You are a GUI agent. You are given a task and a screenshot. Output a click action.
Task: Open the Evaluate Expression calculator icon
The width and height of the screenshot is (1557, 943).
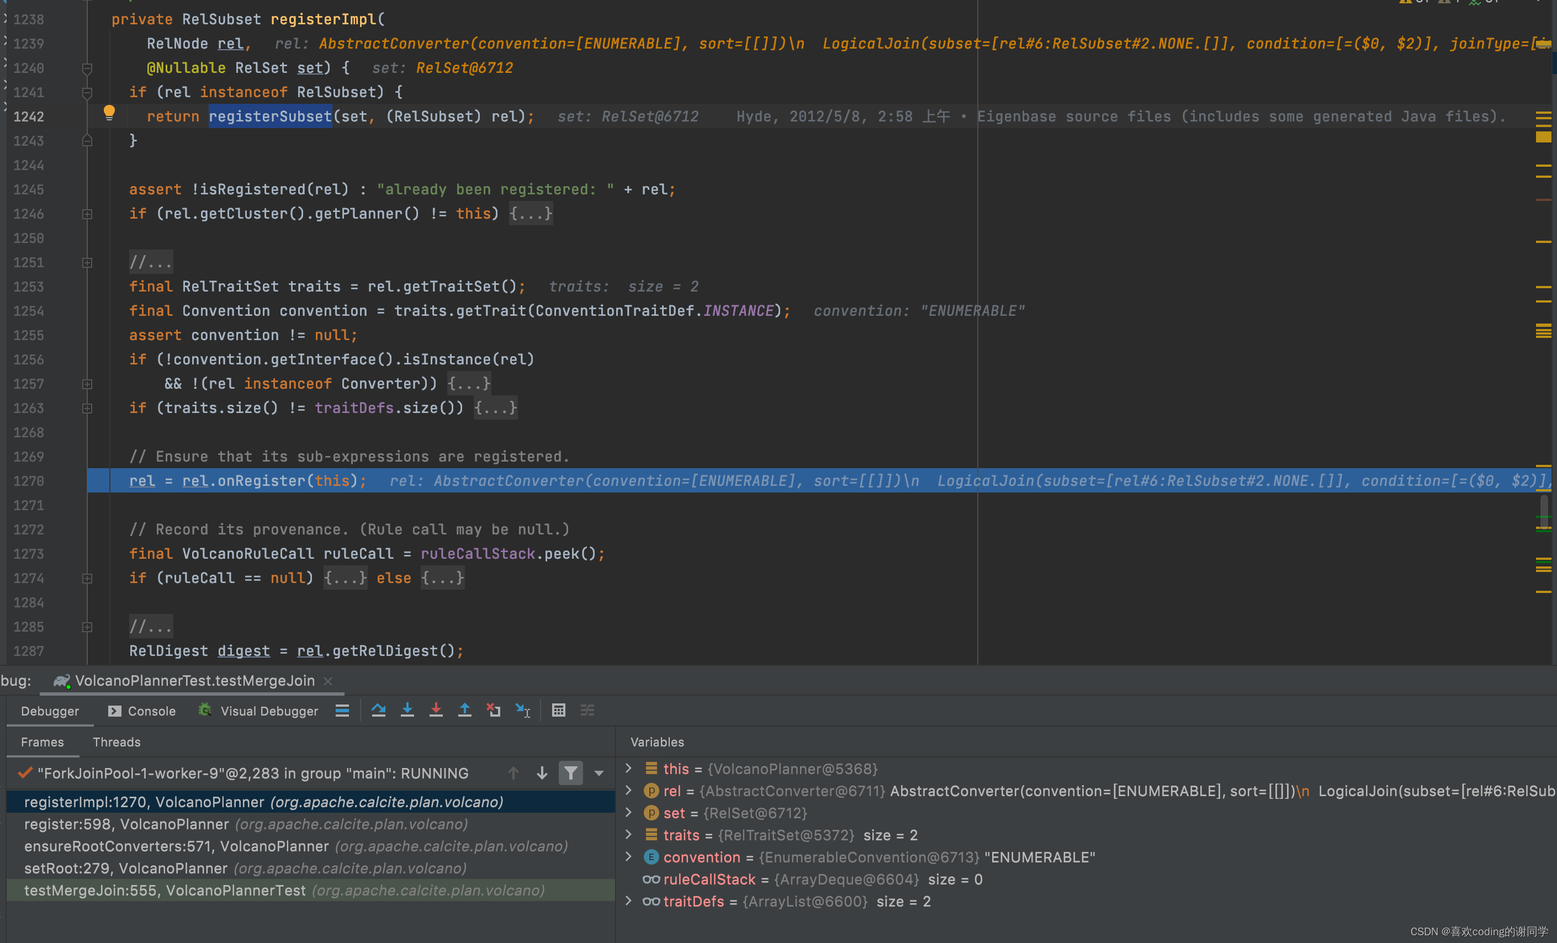point(559,711)
